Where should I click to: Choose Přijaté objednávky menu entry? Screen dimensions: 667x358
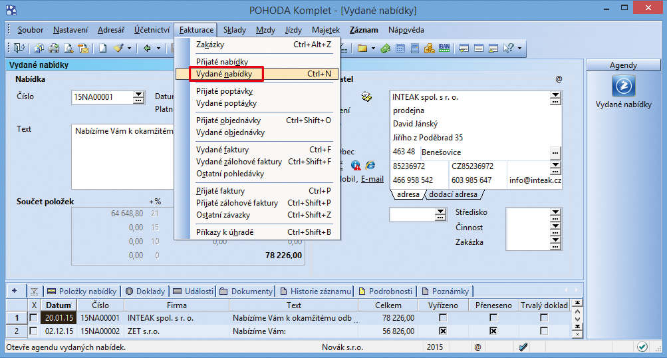coord(257,120)
